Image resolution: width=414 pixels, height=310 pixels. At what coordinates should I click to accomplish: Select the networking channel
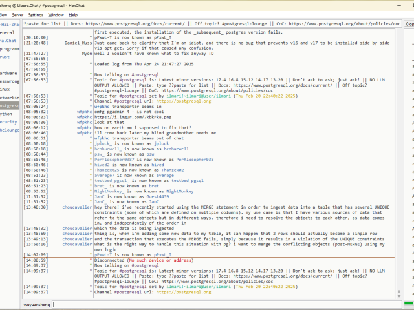pyautogui.click(x=9, y=97)
